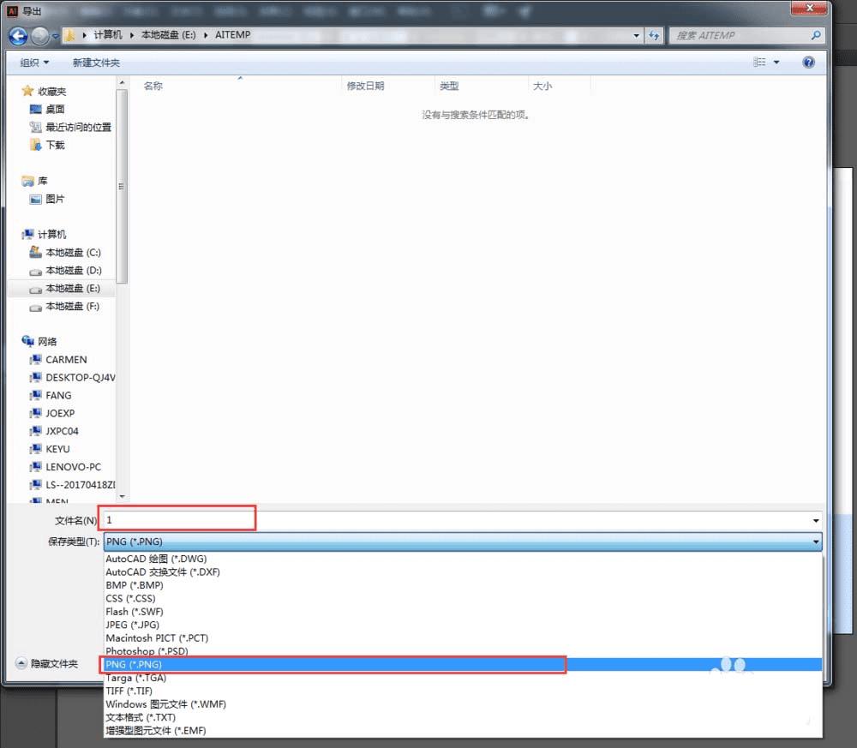Open 本地磁盘 (D:) drive

[73, 271]
